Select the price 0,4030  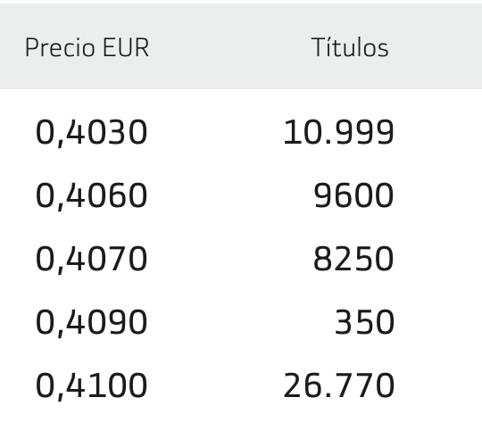click(x=92, y=133)
